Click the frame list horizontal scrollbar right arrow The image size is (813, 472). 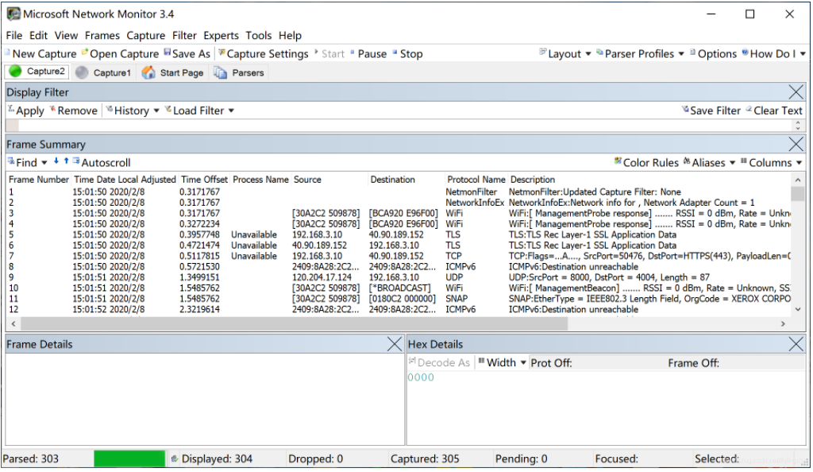783,324
